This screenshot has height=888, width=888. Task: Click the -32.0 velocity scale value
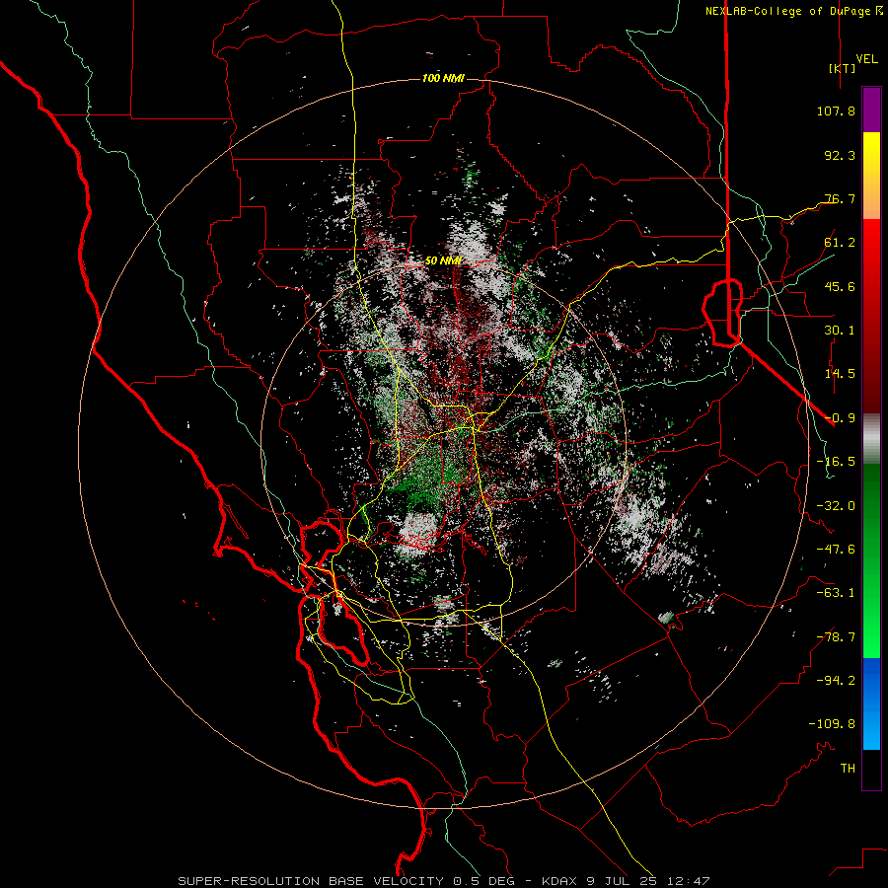click(836, 506)
